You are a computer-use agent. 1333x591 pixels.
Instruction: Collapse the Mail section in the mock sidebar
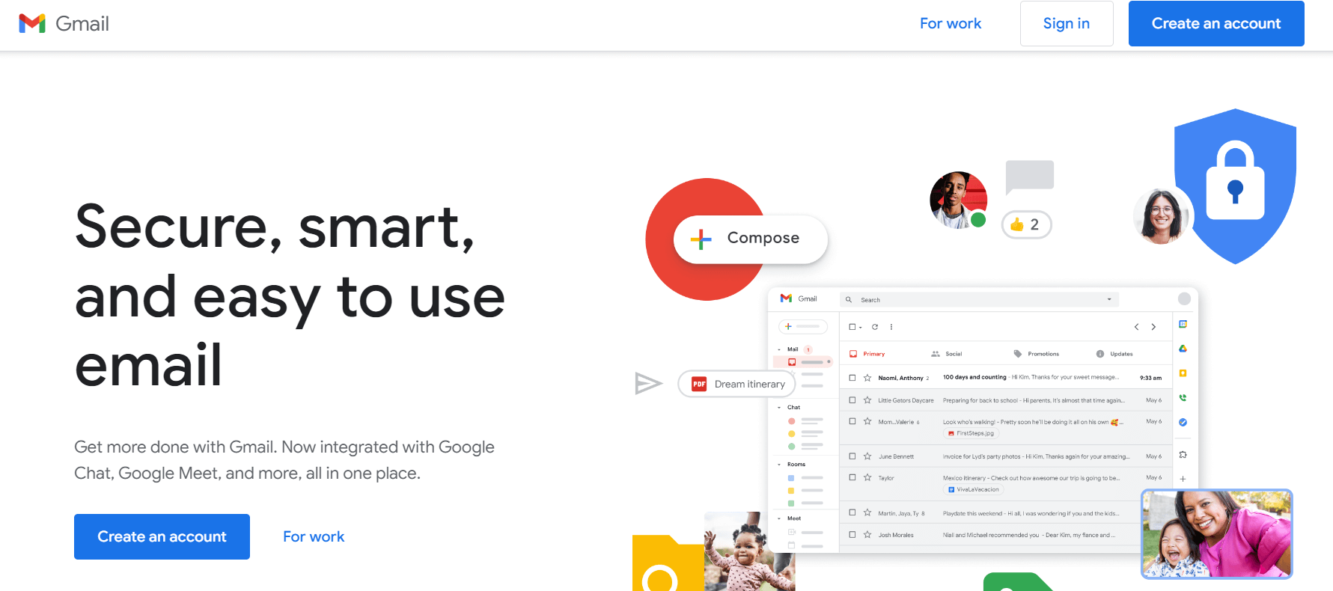pyautogui.click(x=779, y=349)
